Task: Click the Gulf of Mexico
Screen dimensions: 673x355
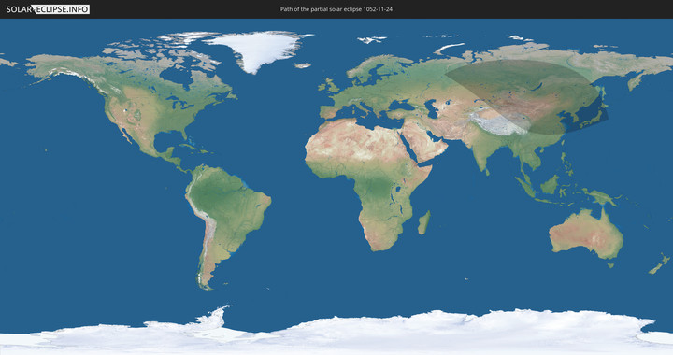Action: click(x=167, y=141)
